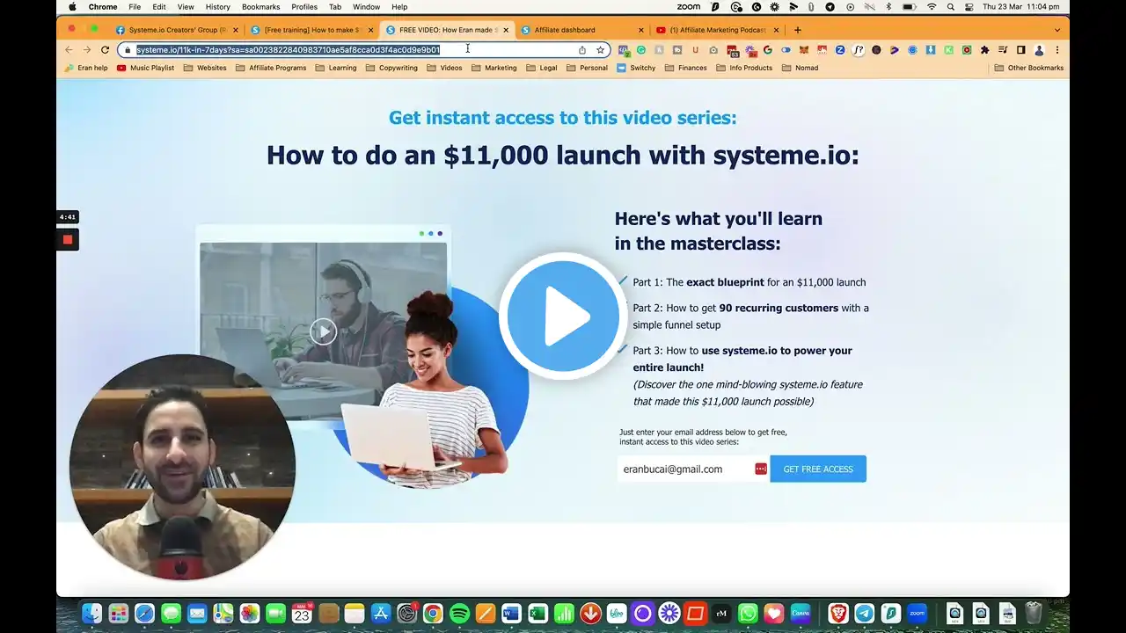Expand the Websites bookmark folder
Screen dimensions: 1126x633
coord(205,68)
